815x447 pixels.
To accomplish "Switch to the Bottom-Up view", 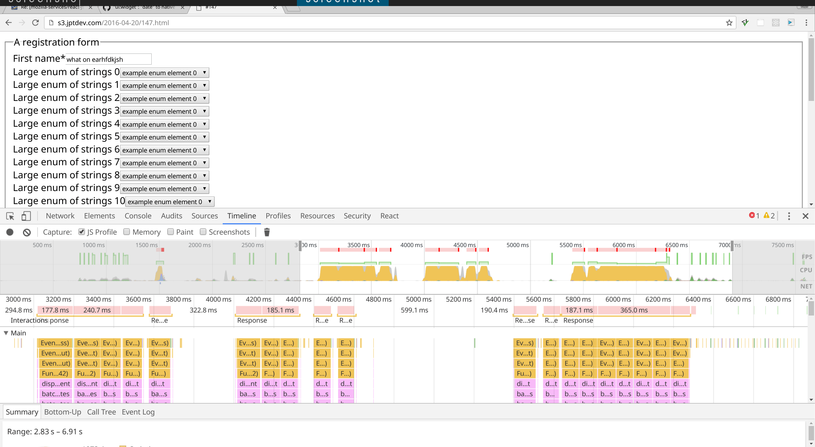I will tap(62, 412).
